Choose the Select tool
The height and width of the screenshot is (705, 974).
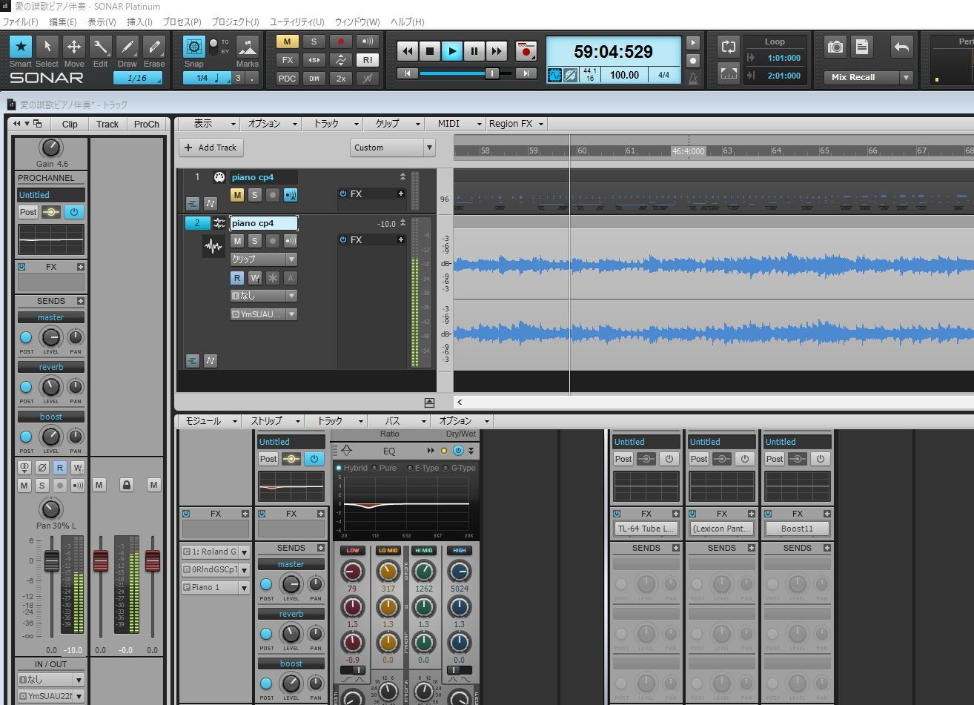[47, 47]
